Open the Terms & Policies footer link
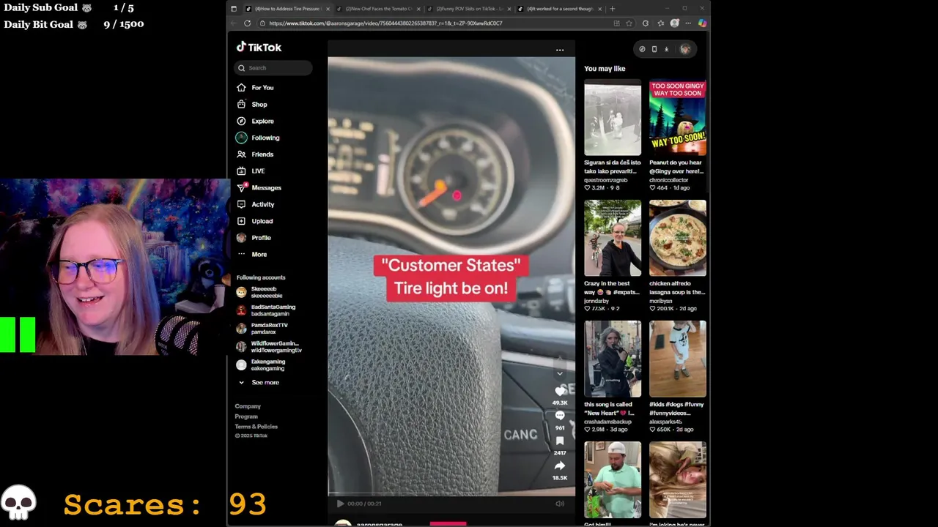This screenshot has width=938, height=527. coord(256,427)
